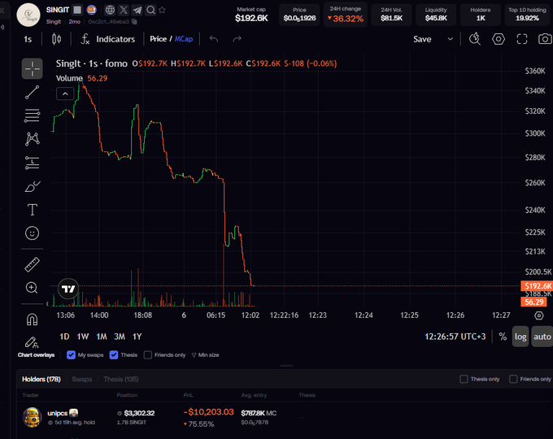
Task: Enable Friends only filter in holders panel
Action: click(513, 379)
